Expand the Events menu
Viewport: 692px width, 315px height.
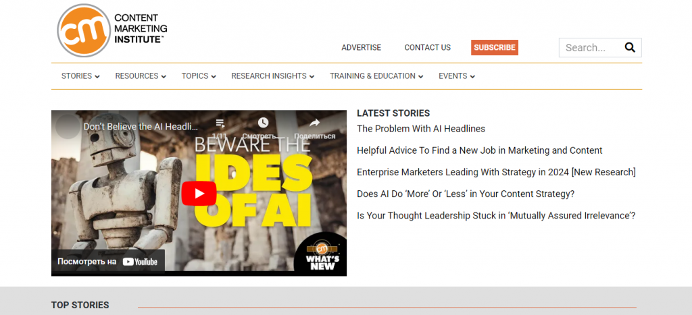(457, 76)
